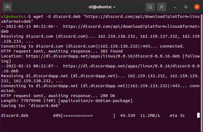Click the eta 3s text

(x=177, y=116)
